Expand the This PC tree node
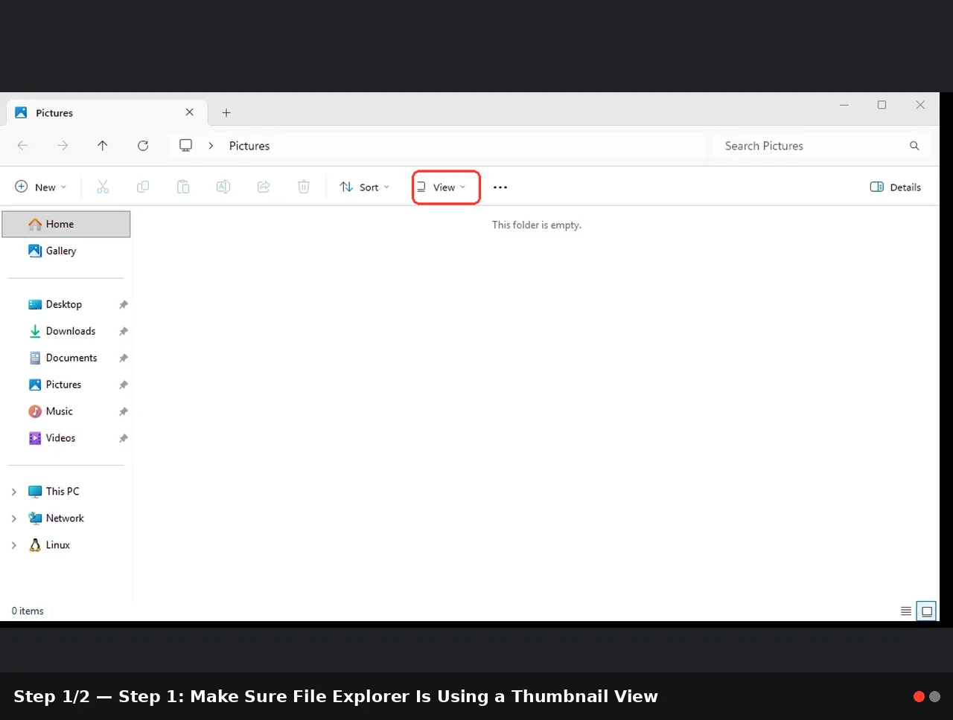This screenshot has width=953, height=720. pyautogui.click(x=14, y=492)
